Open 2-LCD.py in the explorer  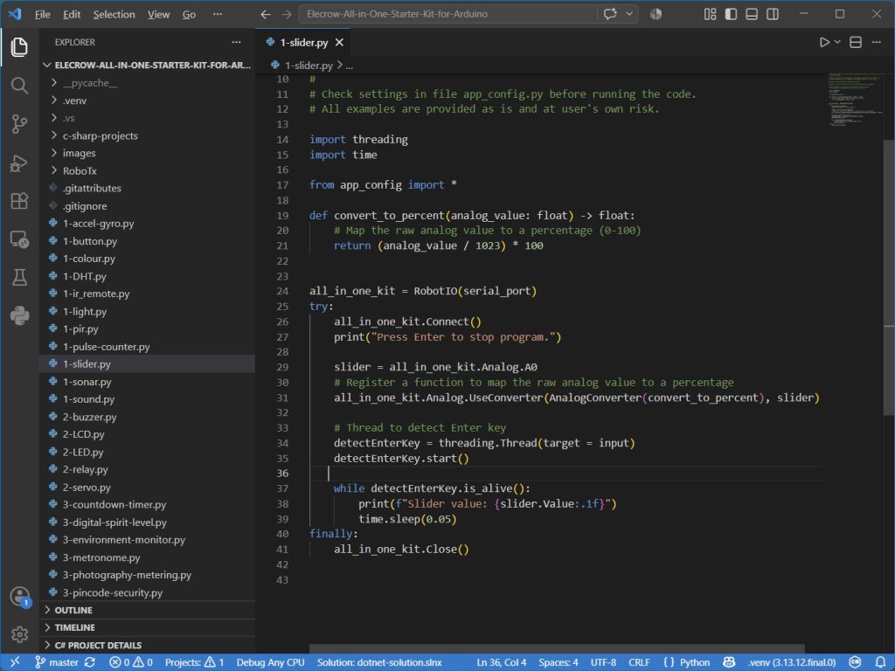point(147,434)
